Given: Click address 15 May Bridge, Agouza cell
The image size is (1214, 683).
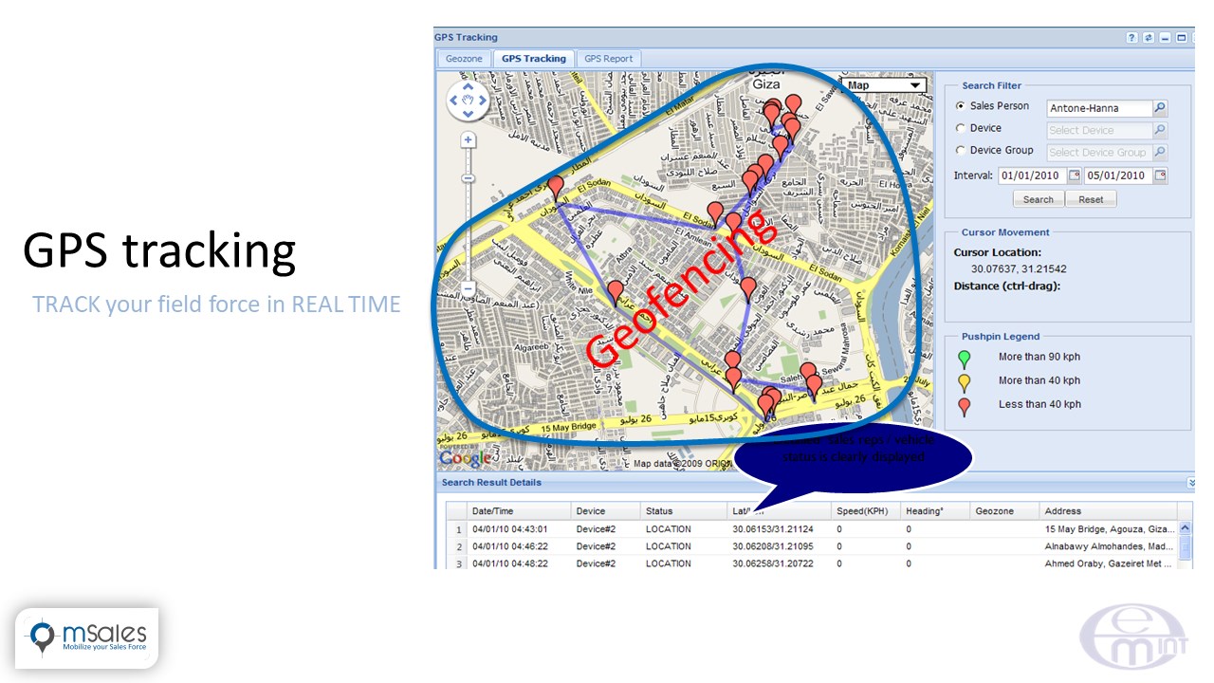Looking at the screenshot, I should pyautogui.click(x=1108, y=529).
